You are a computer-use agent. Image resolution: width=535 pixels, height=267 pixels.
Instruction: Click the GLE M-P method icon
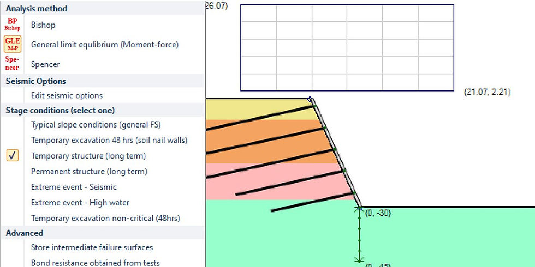point(12,44)
